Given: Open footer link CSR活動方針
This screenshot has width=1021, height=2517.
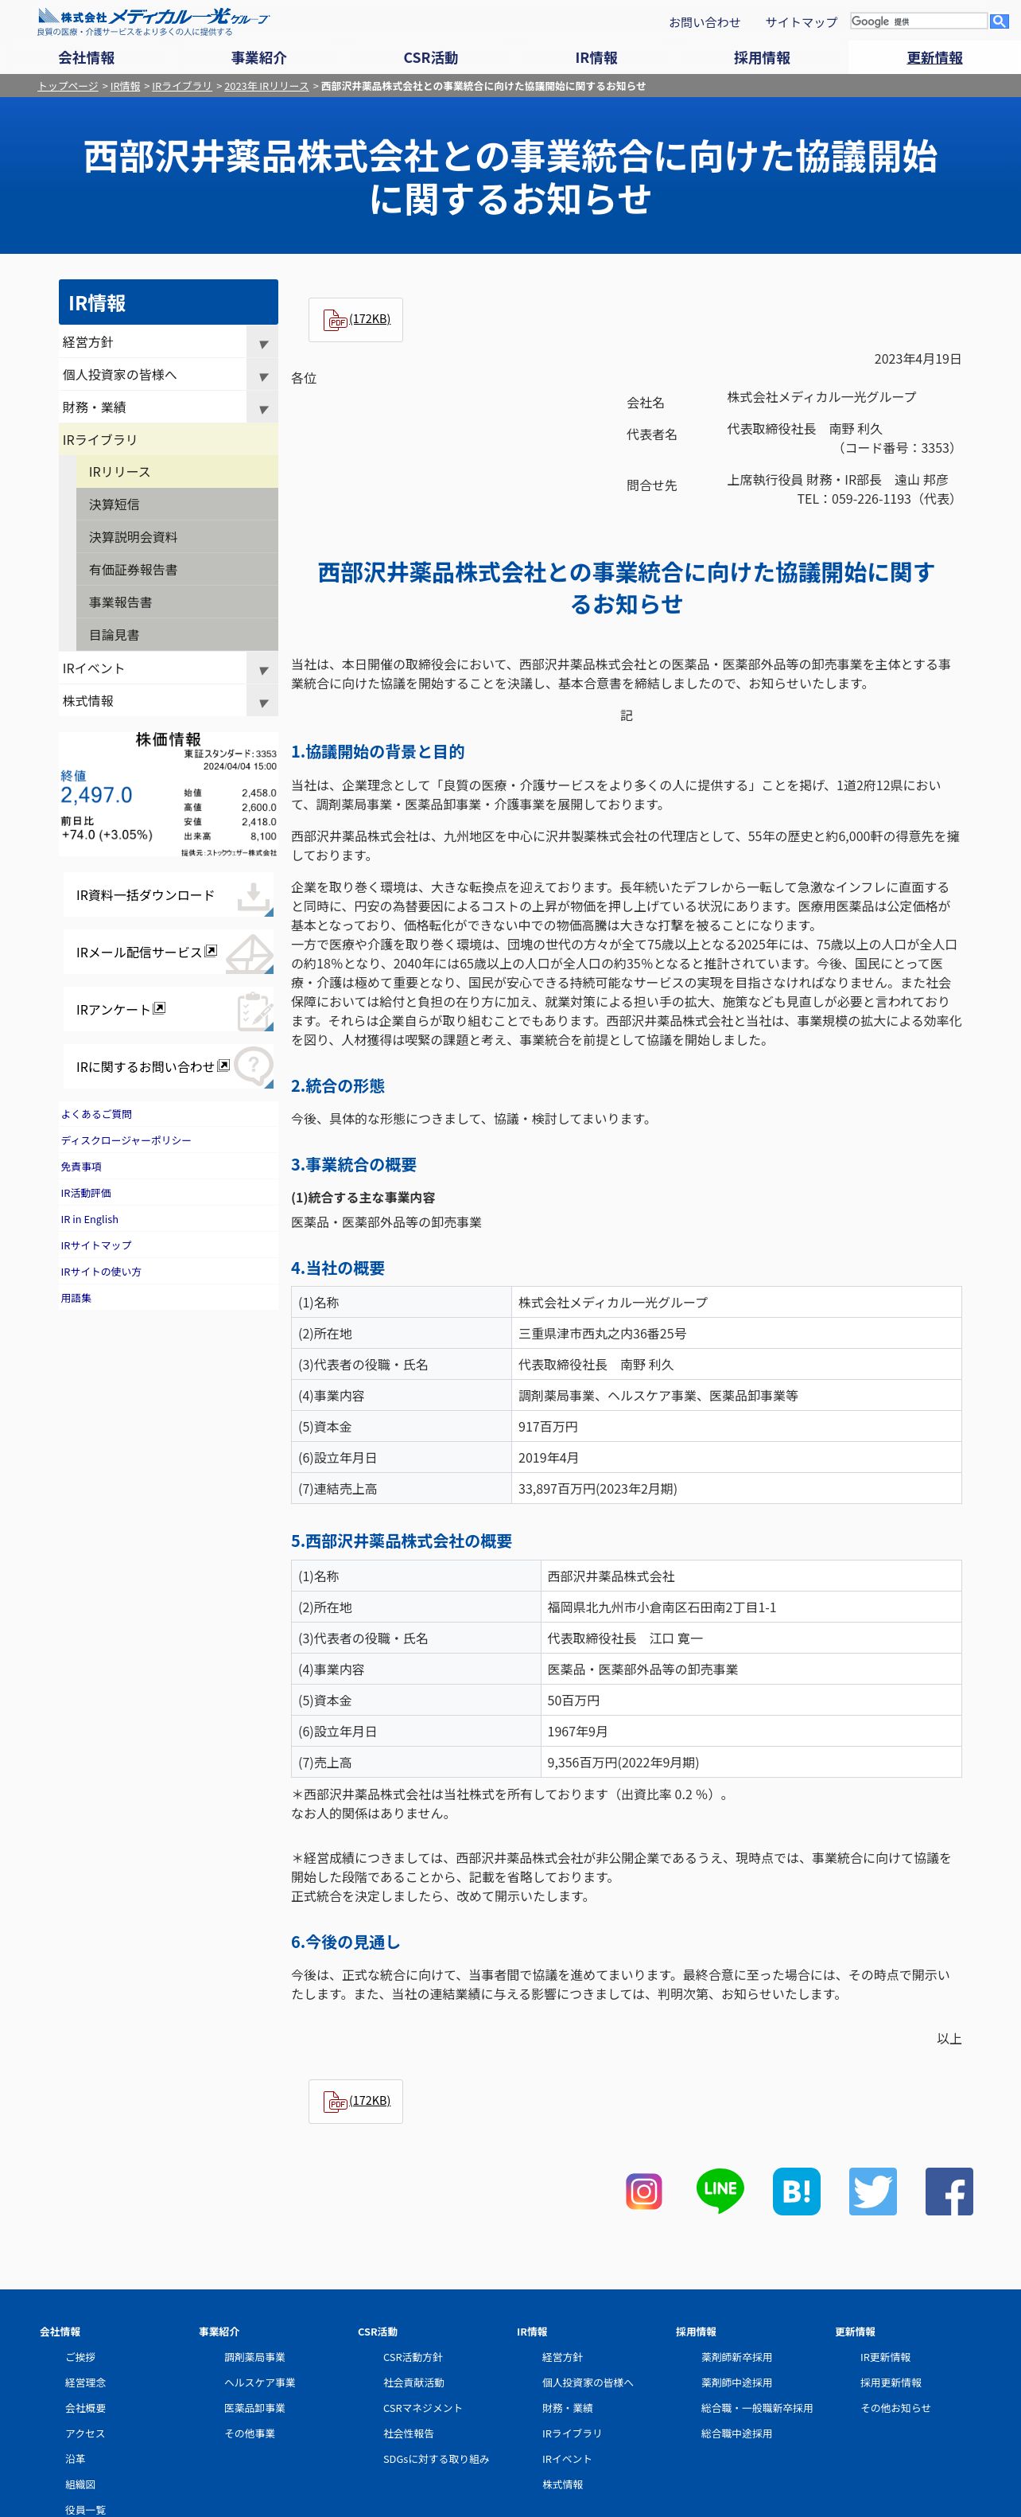Looking at the screenshot, I should tap(412, 2357).
